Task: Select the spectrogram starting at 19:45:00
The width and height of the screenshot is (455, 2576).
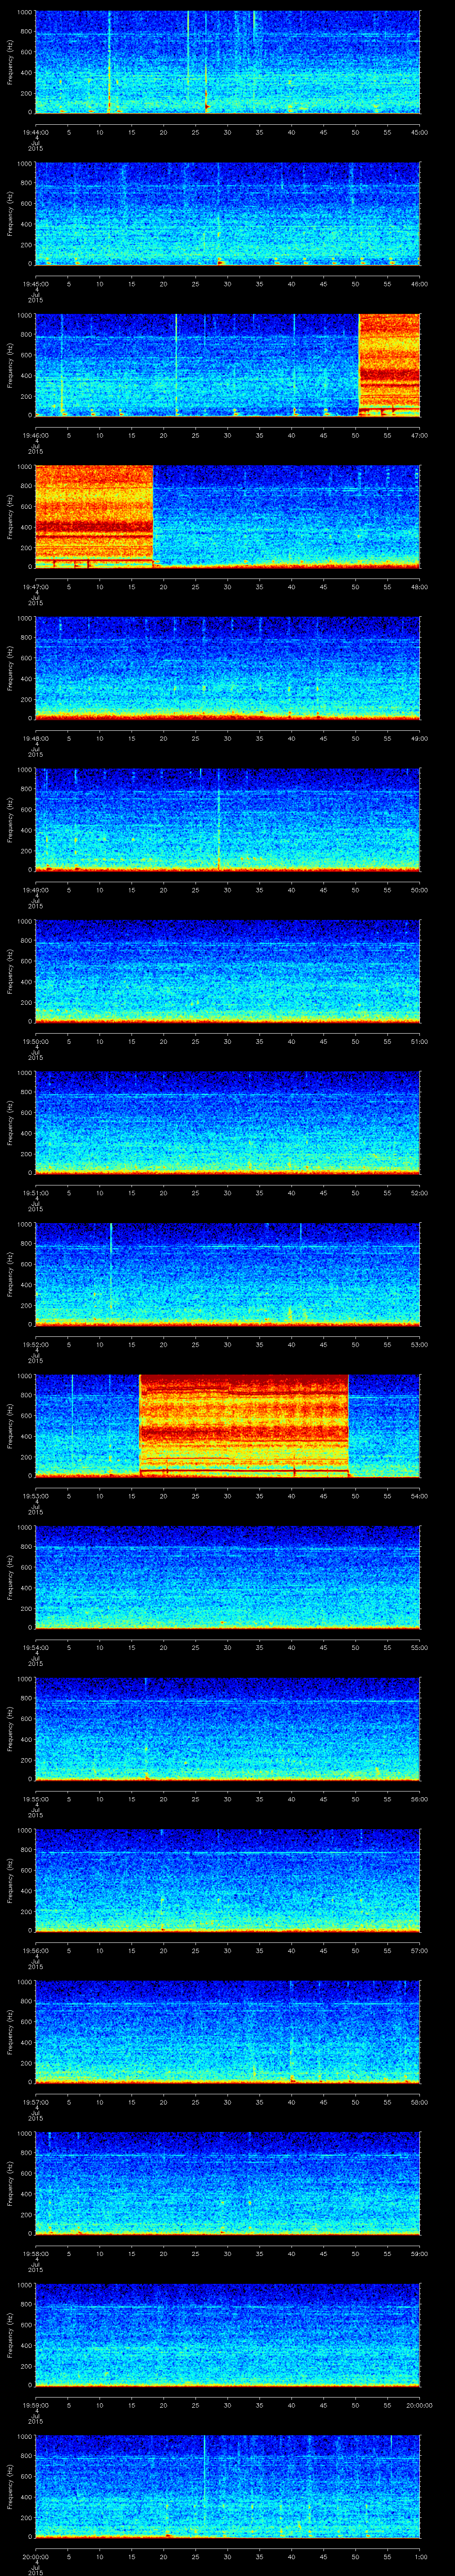Action: click(227, 213)
